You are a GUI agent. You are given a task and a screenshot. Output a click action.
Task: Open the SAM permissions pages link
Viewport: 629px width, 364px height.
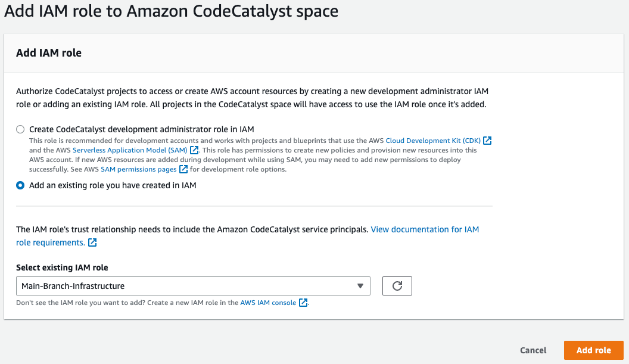tap(139, 169)
